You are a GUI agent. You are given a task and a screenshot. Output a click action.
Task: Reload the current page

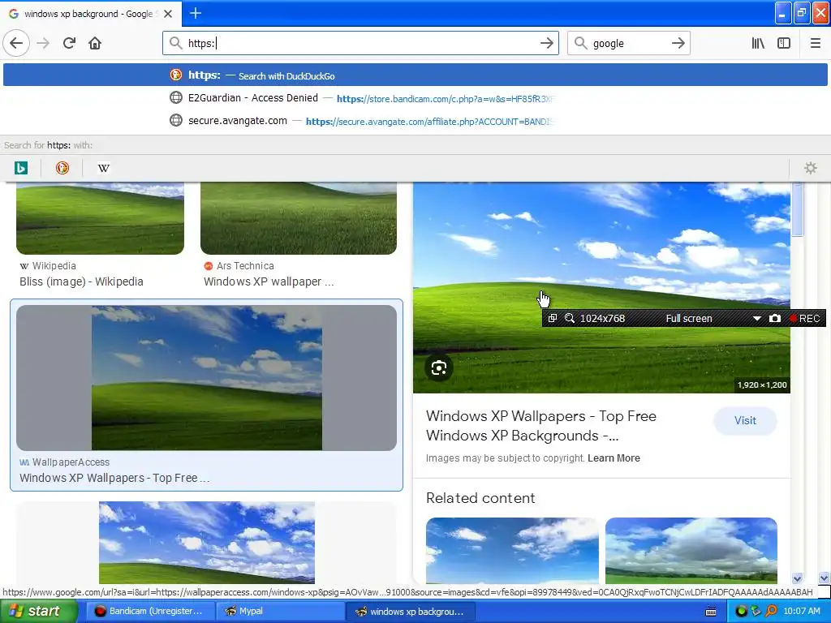click(69, 43)
